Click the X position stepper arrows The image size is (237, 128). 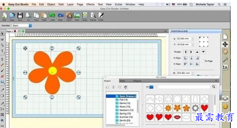point(193,39)
